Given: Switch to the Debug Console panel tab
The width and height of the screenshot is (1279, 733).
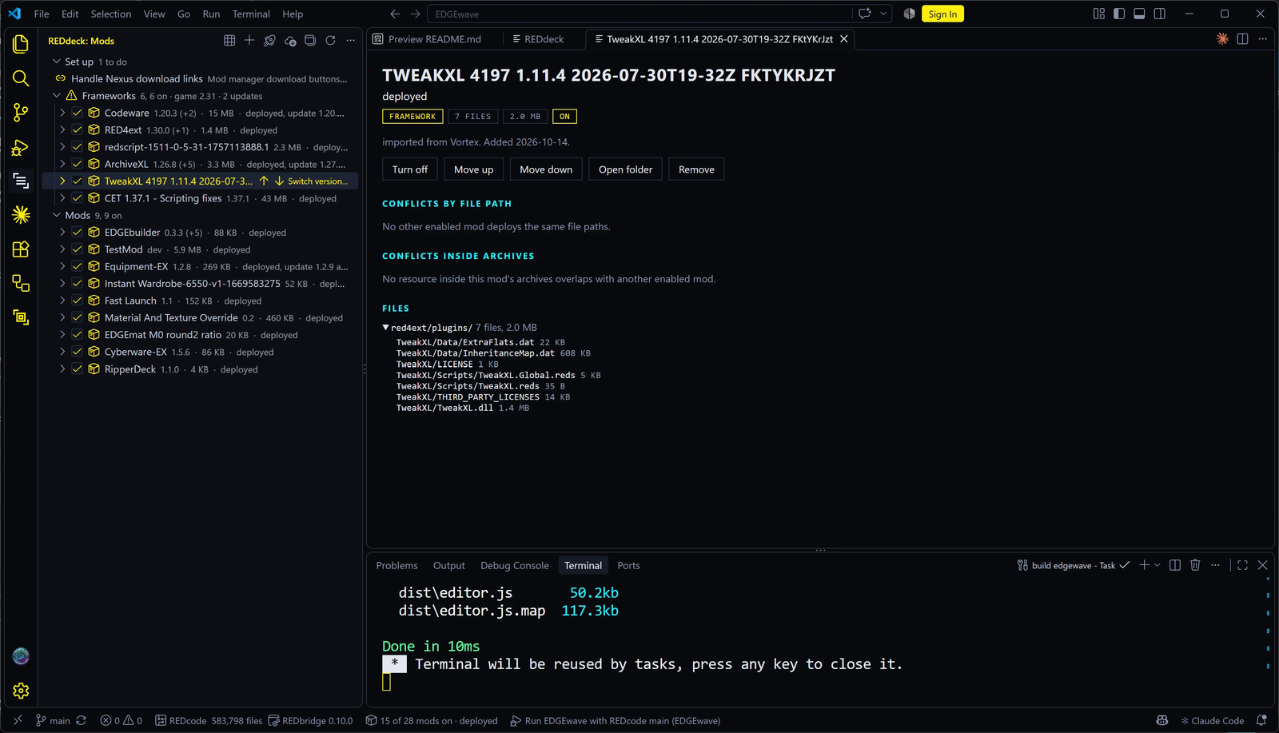Looking at the screenshot, I should pyautogui.click(x=515, y=565).
